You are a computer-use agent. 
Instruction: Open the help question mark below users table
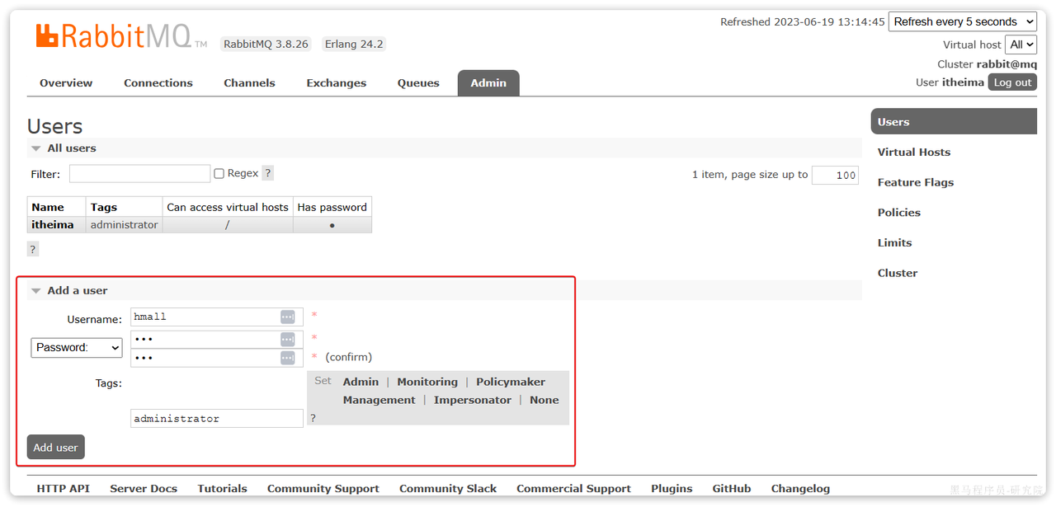33,249
